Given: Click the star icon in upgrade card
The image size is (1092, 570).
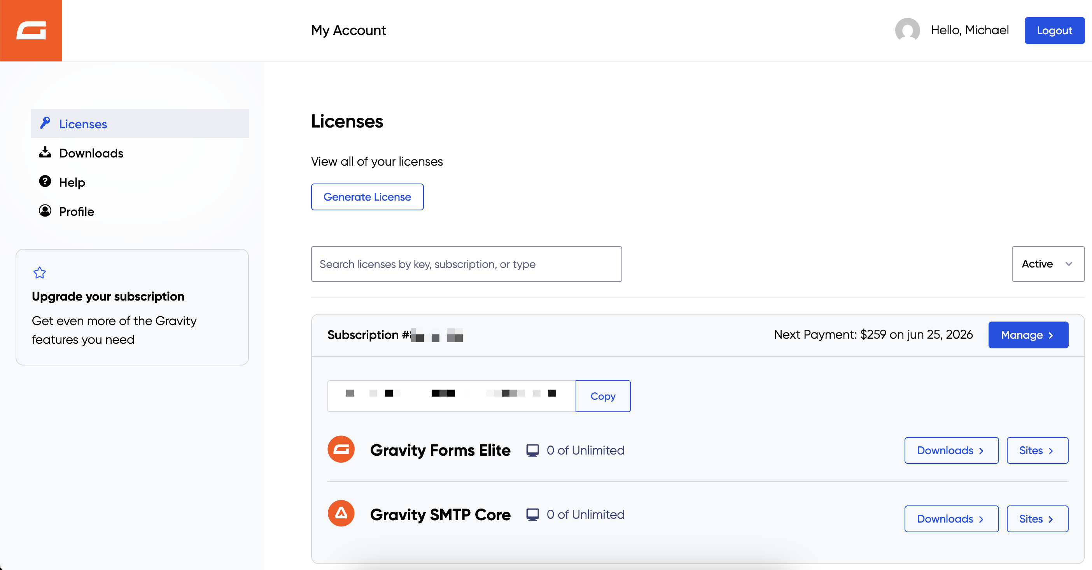Looking at the screenshot, I should (x=39, y=273).
